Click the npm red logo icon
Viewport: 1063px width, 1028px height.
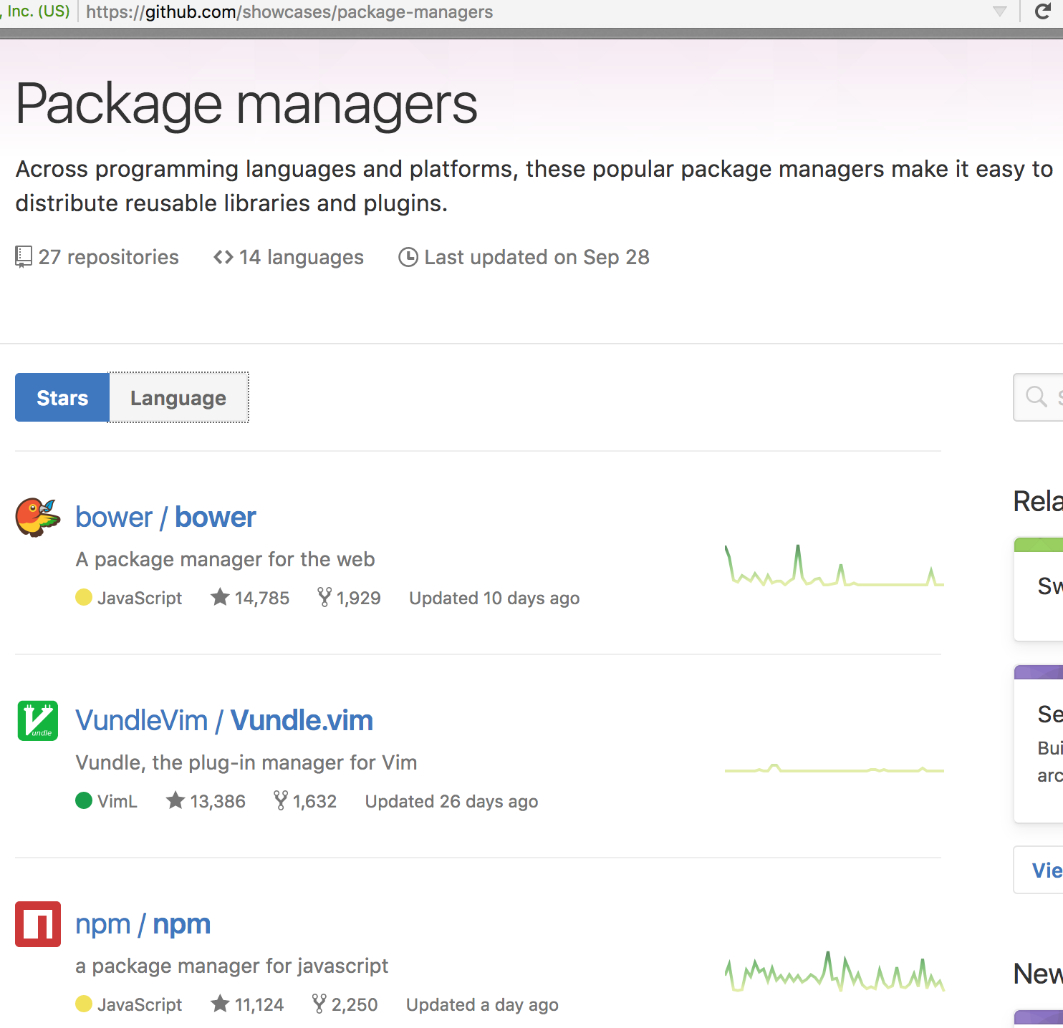pyautogui.click(x=38, y=924)
